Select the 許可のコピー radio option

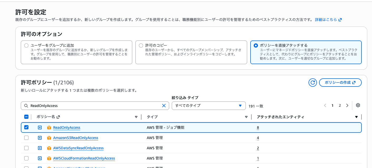tap(141, 45)
